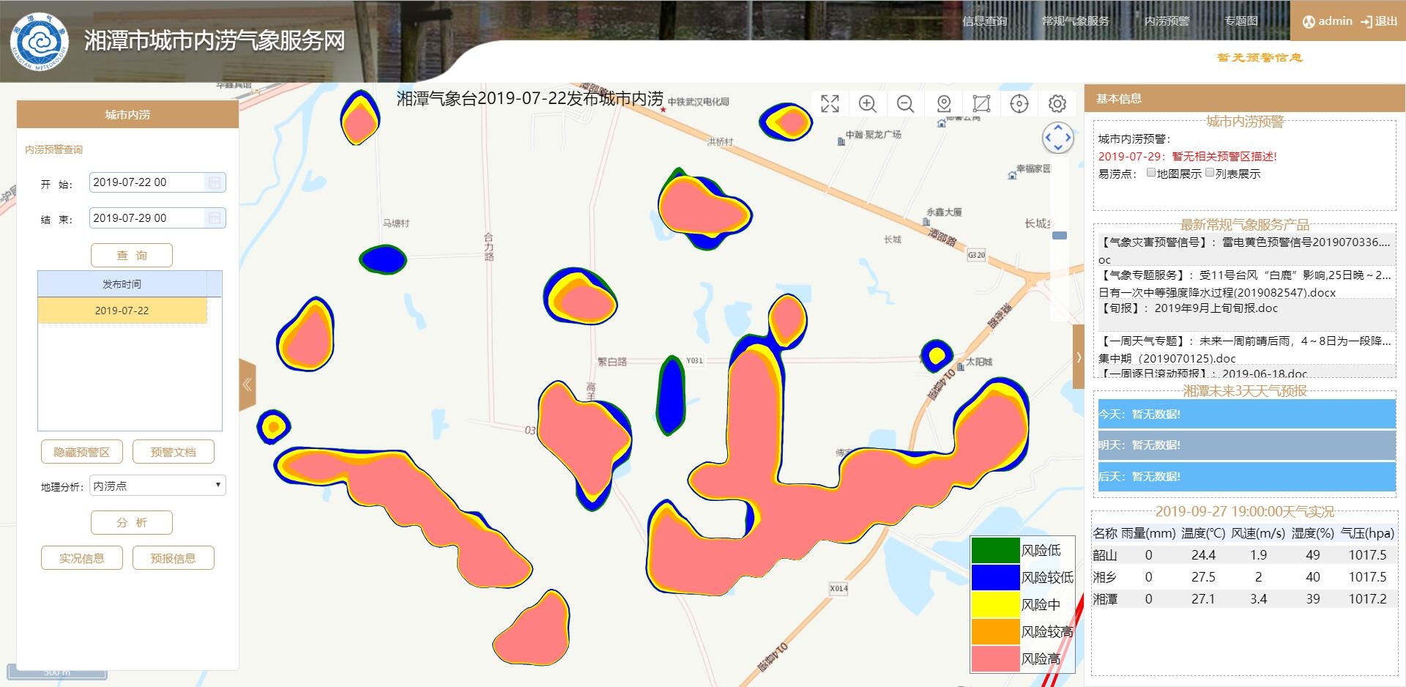
Task: Zoom in using the magnifier plus icon
Action: [x=868, y=104]
